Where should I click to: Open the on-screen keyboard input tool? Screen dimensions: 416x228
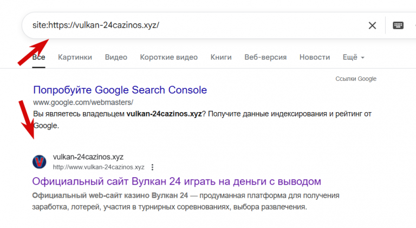(x=398, y=25)
